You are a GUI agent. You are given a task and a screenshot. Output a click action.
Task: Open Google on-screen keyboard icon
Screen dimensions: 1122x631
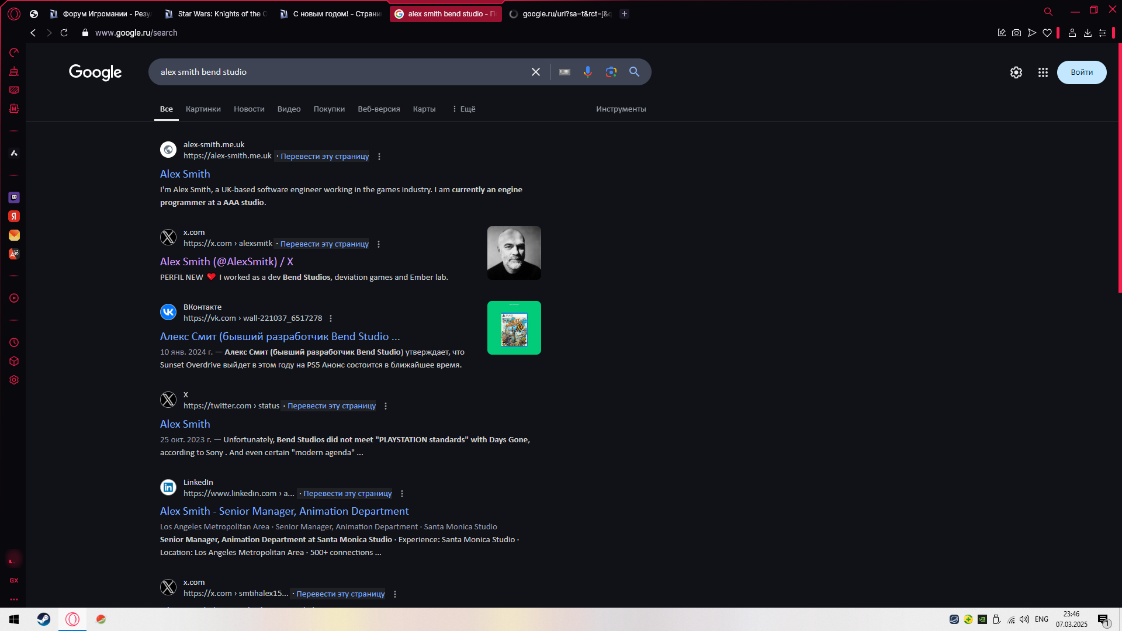(565, 72)
